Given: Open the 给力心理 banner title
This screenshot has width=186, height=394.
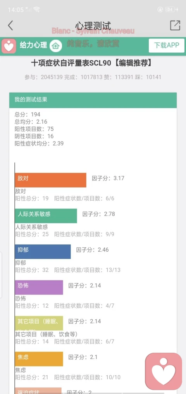Looking at the screenshot, I should coord(33,45).
